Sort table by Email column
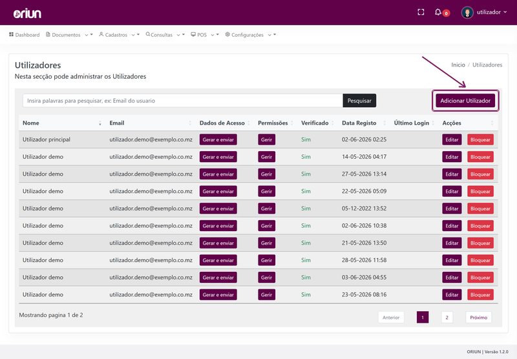This screenshot has height=359, width=517. point(151,123)
